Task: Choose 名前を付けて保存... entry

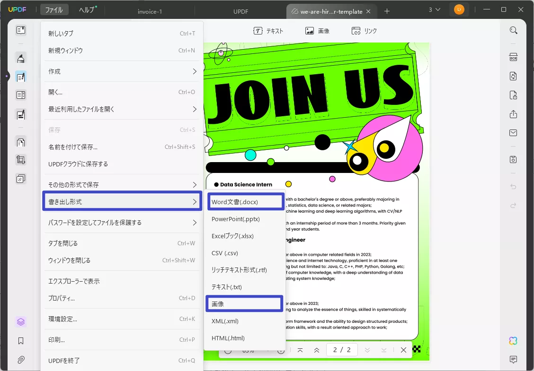Action: click(x=122, y=147)
